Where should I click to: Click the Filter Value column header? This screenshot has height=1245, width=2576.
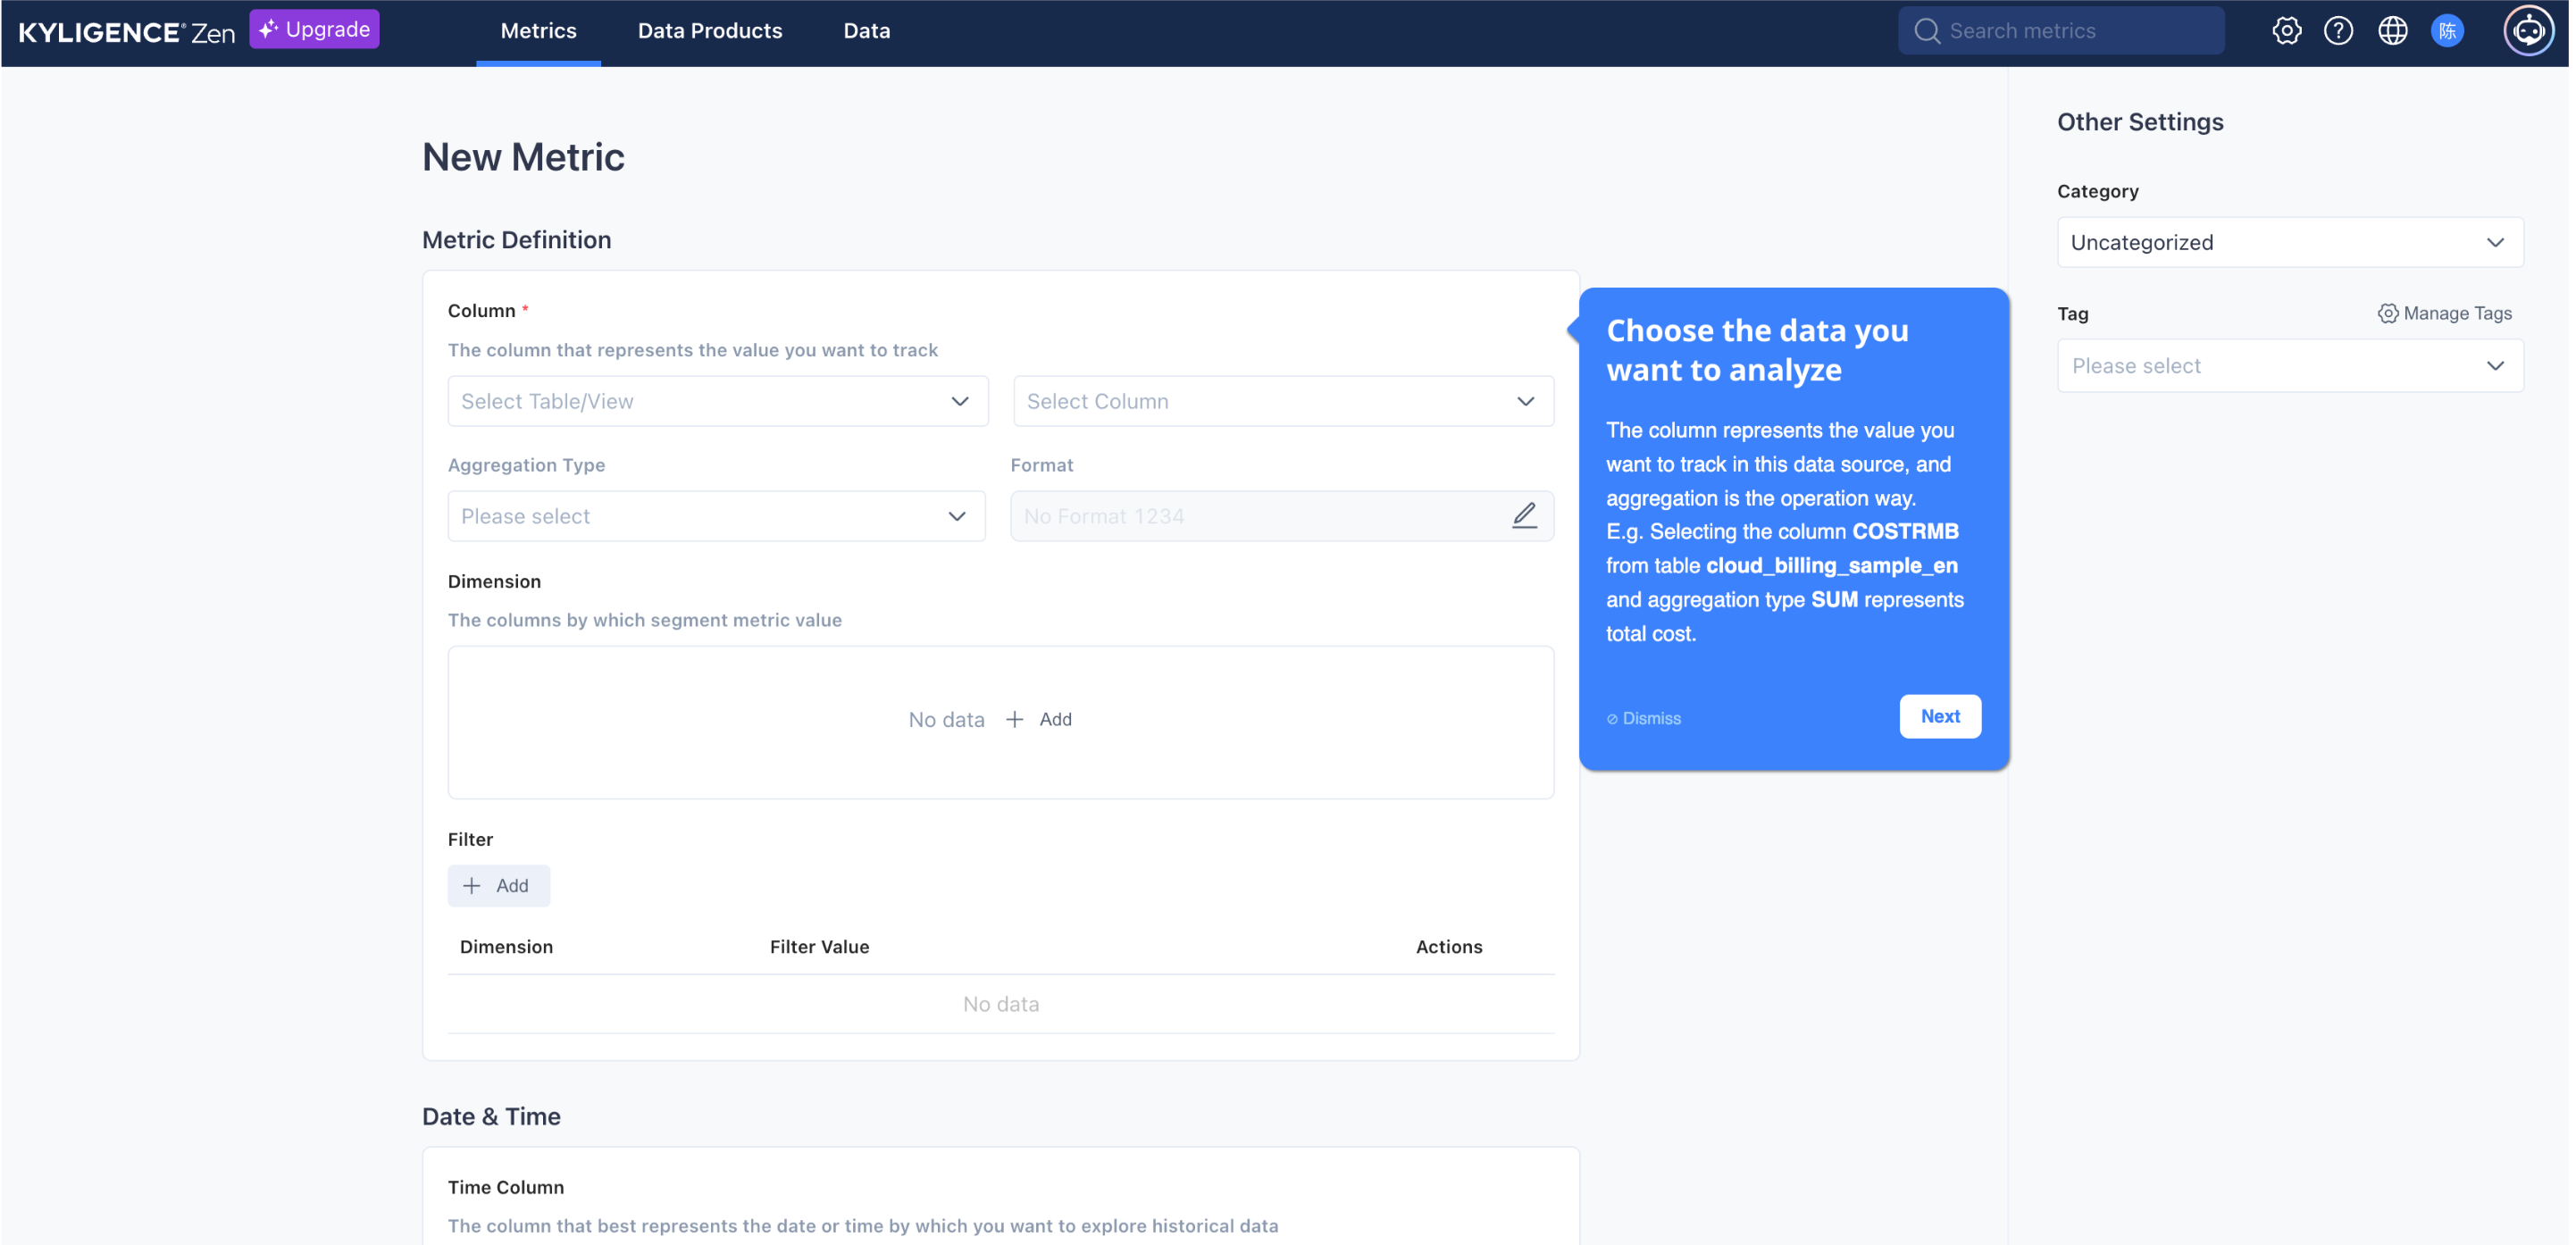pyautogui.click(x=819, y=946)
